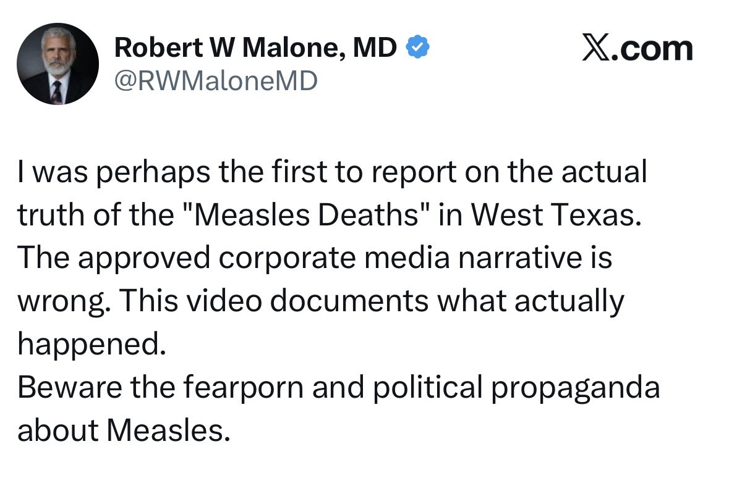Viewport: 729px width, 486px height.
Task: Click the first line starting "I was perhaps"
Action: pyautogui.click(x=332, y=172)
